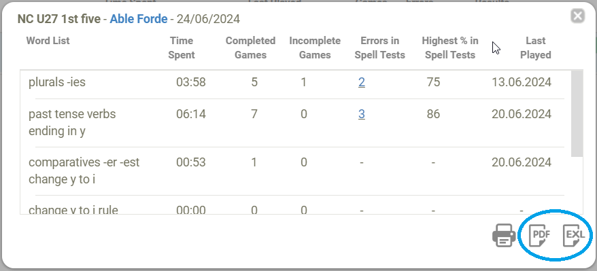View the 2 errors for plurals -ies
The width and height of the screenshot is (597, 271).
(361, 82)
